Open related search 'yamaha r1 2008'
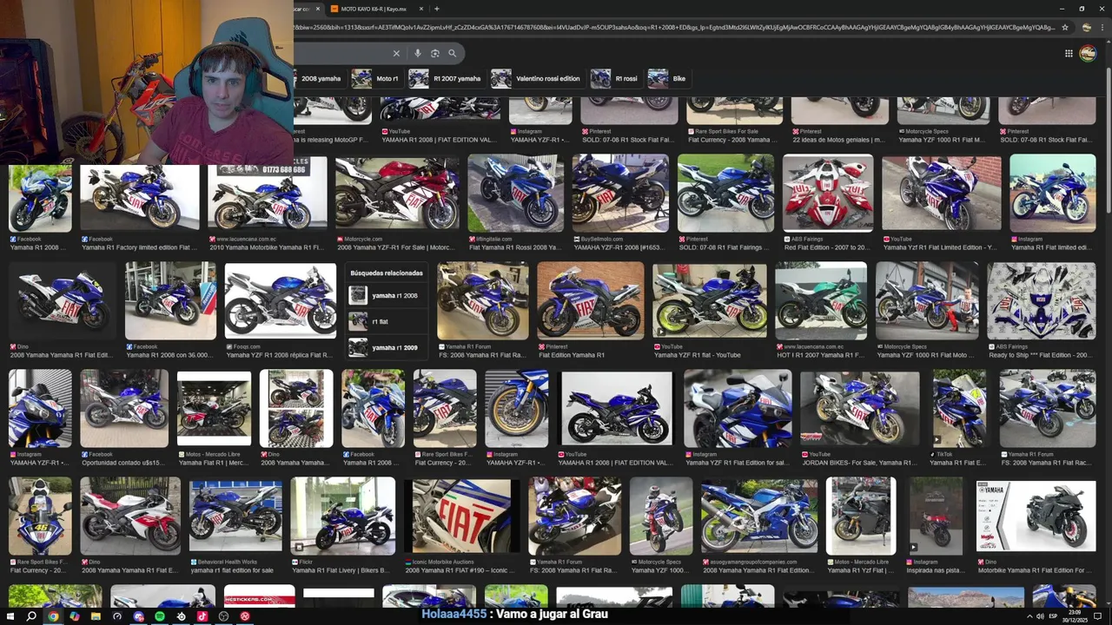Image resolution: width=1112 pixels, height=625 pixels. point(387,295)
